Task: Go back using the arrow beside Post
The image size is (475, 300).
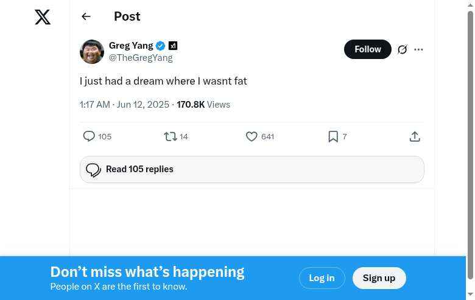Action: click(86, 17)
